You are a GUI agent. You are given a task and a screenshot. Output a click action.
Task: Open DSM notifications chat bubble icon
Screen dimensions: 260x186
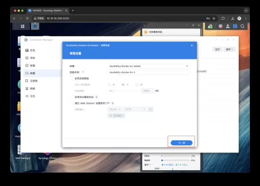[x=220, y=26]
